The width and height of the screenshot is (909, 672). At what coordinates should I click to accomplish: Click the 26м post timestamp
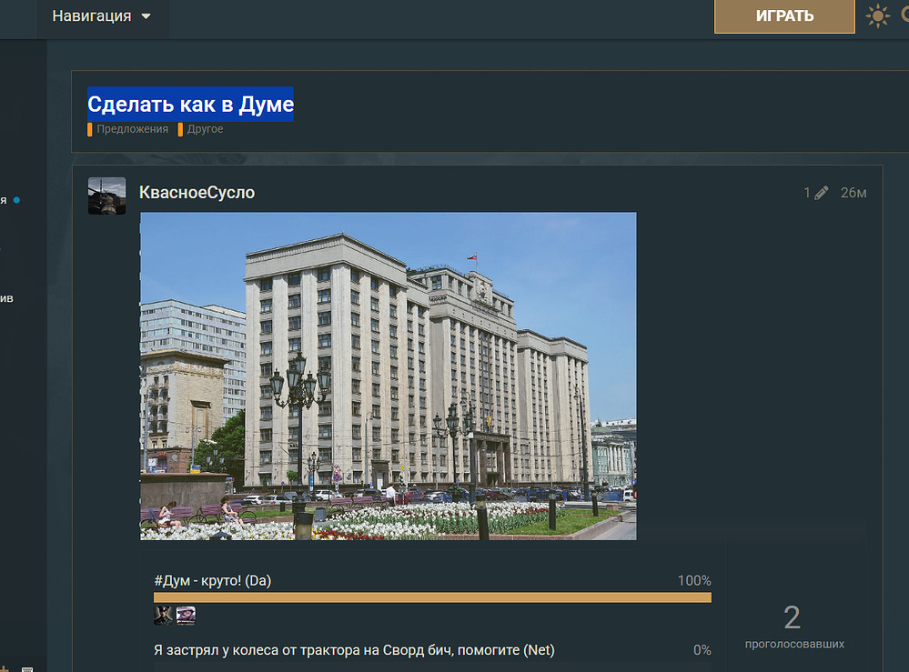pos(853,193)
